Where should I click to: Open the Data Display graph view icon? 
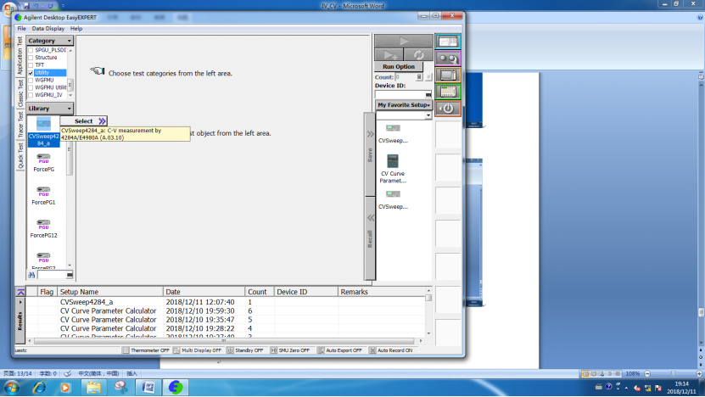point(448,42)
